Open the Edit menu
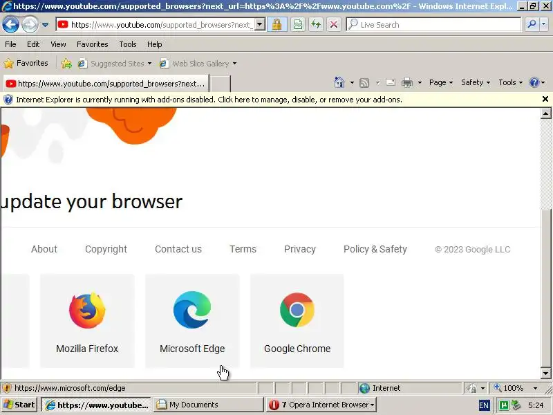This screenshot has width=553, height=415. [x=33, y=44]
